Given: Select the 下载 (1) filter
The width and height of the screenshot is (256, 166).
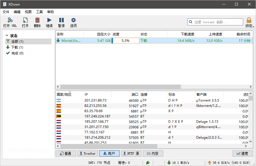Looking at the screenshot, I should (x=29, y=47).
